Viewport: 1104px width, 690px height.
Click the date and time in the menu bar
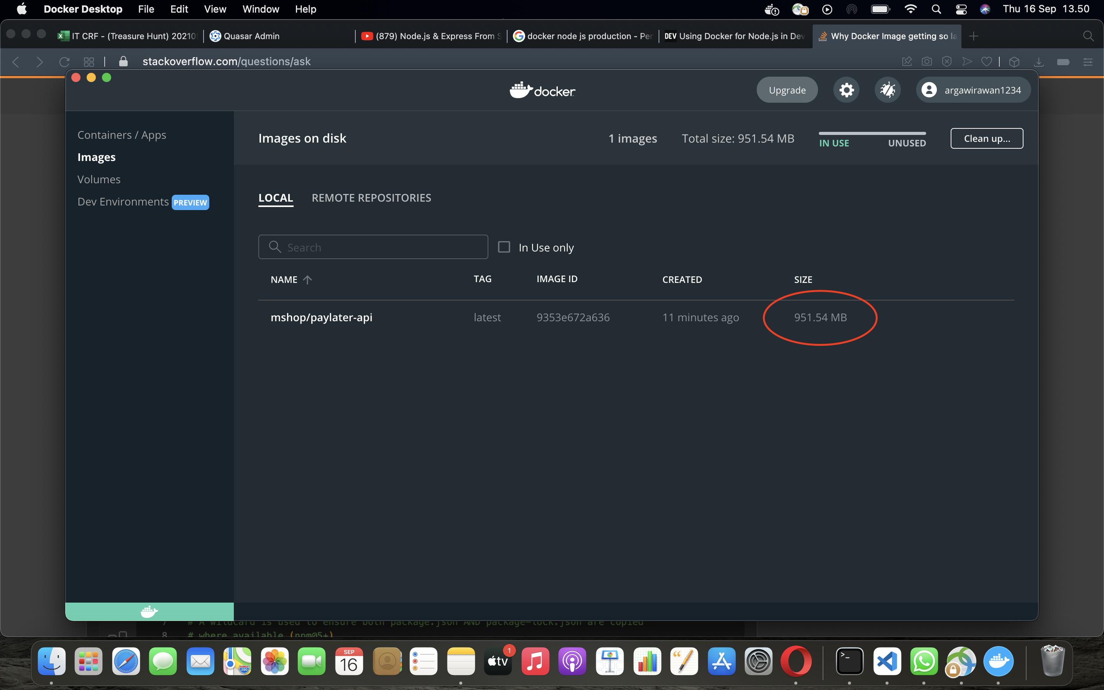pyautogui.click(x=1046, y=9)
